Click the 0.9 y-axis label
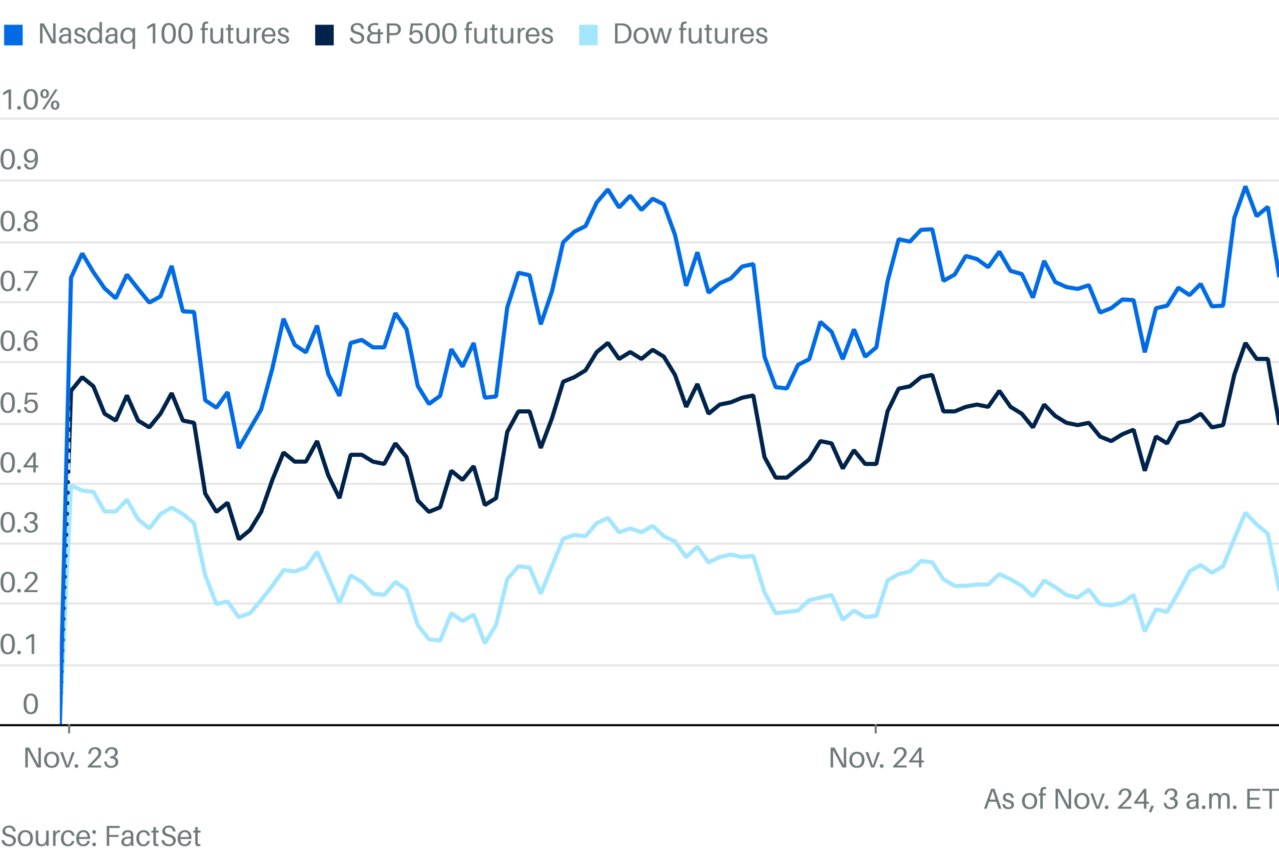Image resolution: width=1279 pixels, height=850 pixels. tap(19, 160)
